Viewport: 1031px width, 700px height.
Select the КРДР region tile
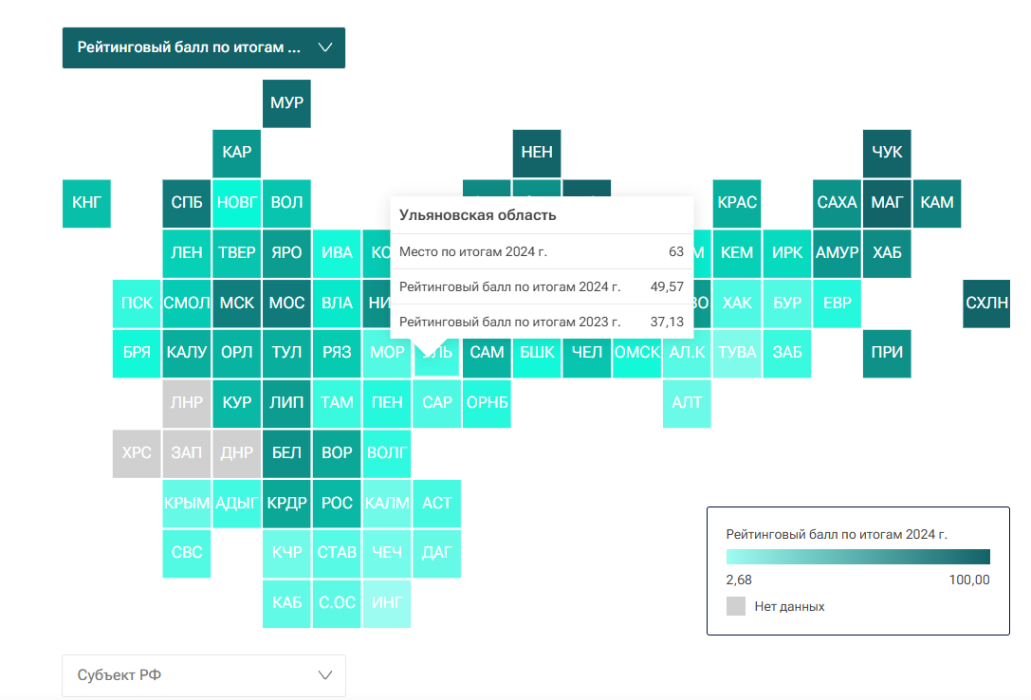(286, 503)
